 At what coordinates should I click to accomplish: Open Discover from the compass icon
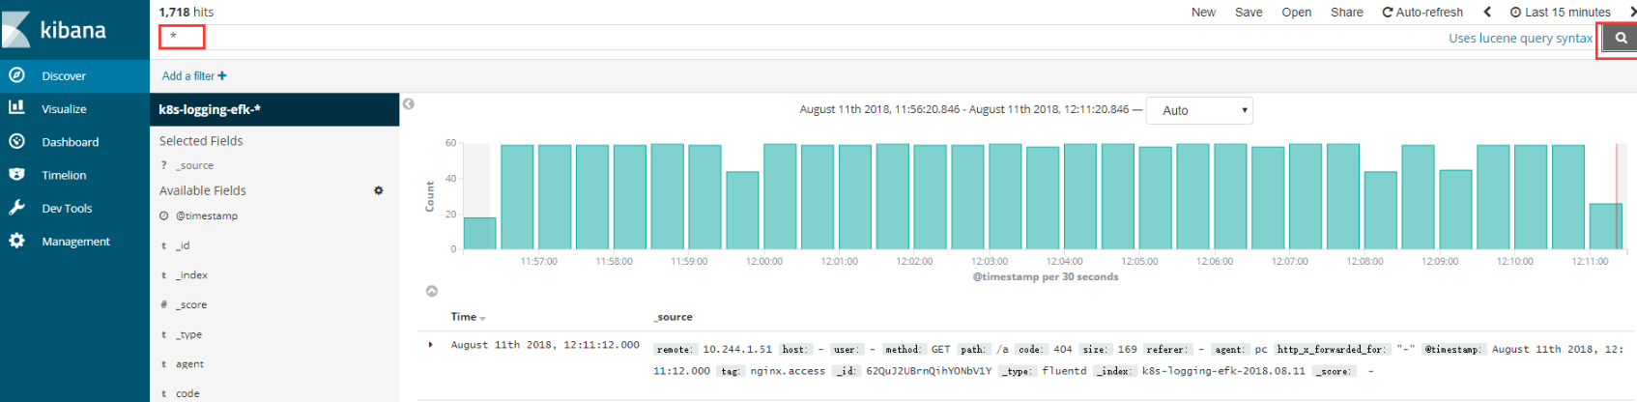pos(16,75)
